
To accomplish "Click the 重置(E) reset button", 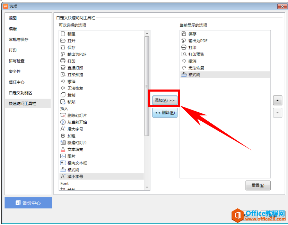I will click(x=258, y=185).
